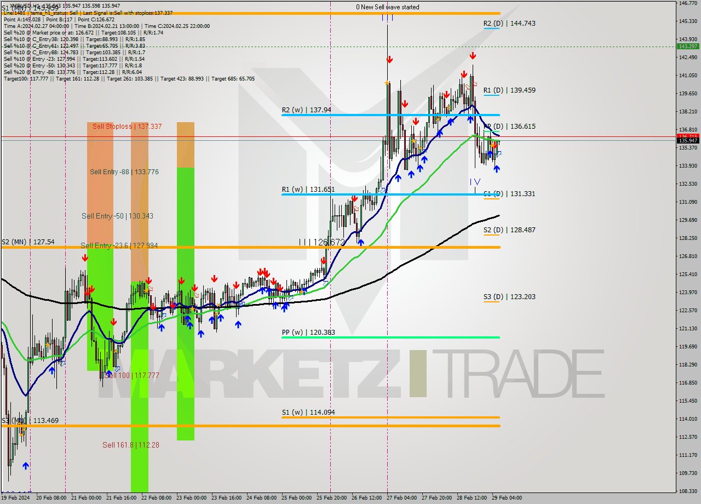Click the red 136.215 price tag on axis
The width and height of the screenshot is (701, 504).
click(688, 136)
